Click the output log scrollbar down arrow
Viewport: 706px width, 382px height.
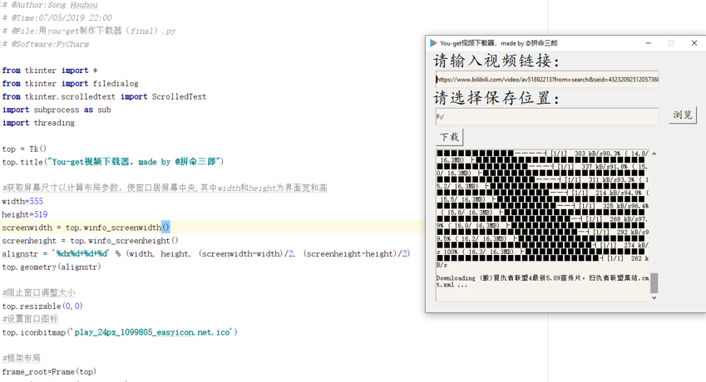click(x=654, y=297)
